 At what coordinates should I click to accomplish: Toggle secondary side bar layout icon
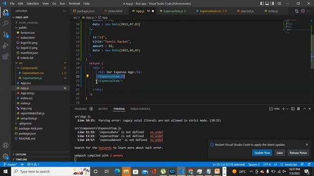(272, 3)
